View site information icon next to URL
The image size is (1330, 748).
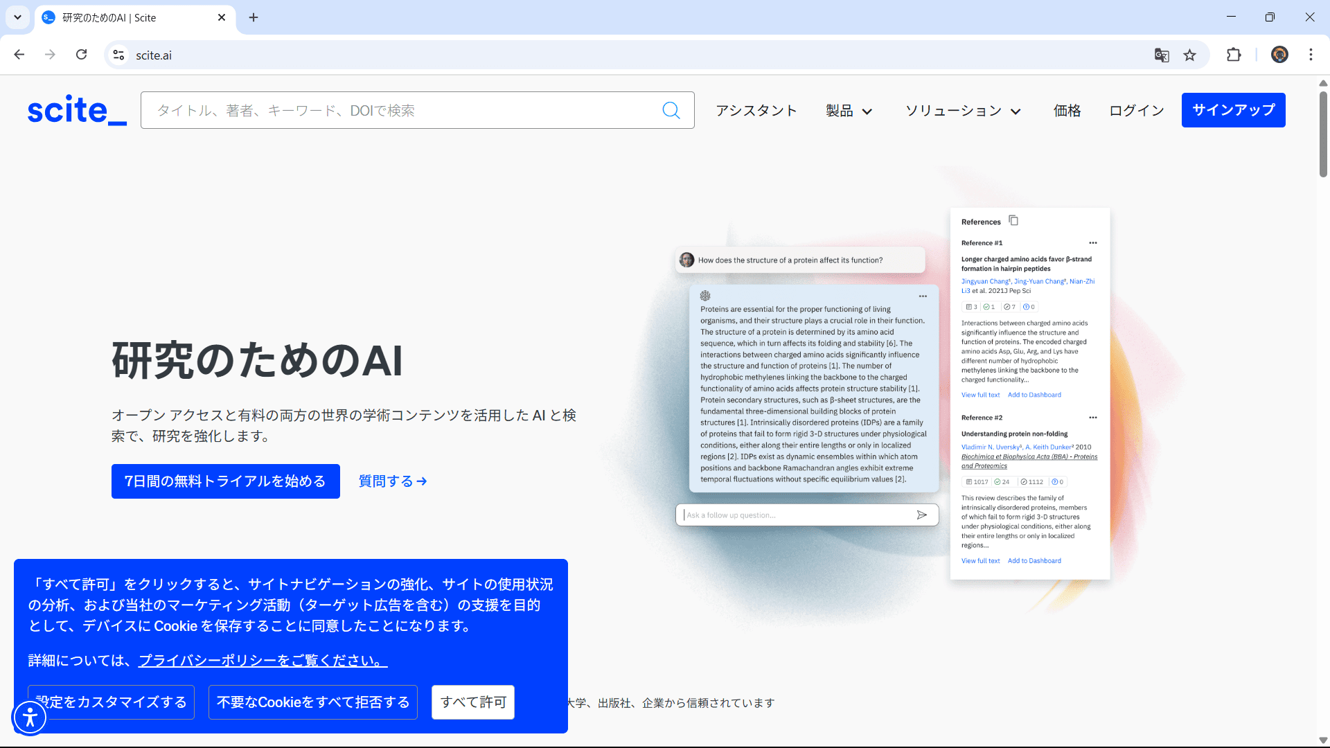point(119,55)
